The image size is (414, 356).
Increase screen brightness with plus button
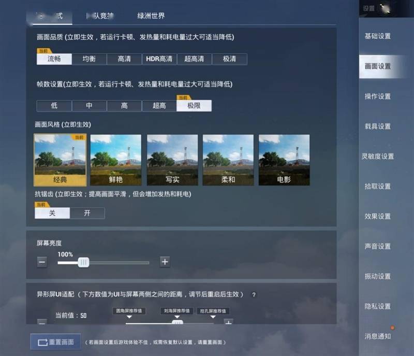tap(165, 262)
